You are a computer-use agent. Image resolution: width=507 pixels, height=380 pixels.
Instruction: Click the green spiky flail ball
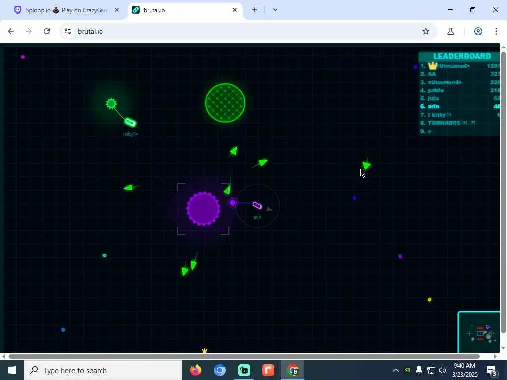111,104
